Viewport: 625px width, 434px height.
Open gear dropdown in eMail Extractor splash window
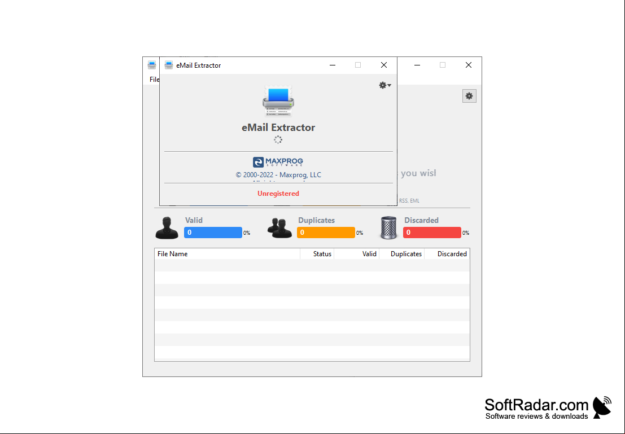click(384, 85)
